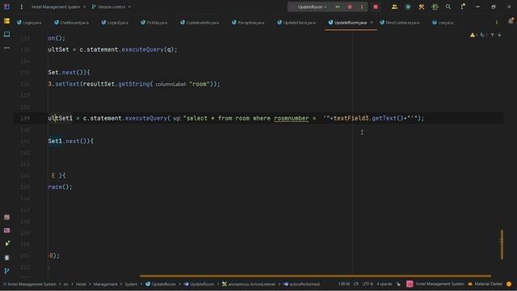
Task: Switch to the UpdateCheck.java tab
Action: click(x=296, y=23)
